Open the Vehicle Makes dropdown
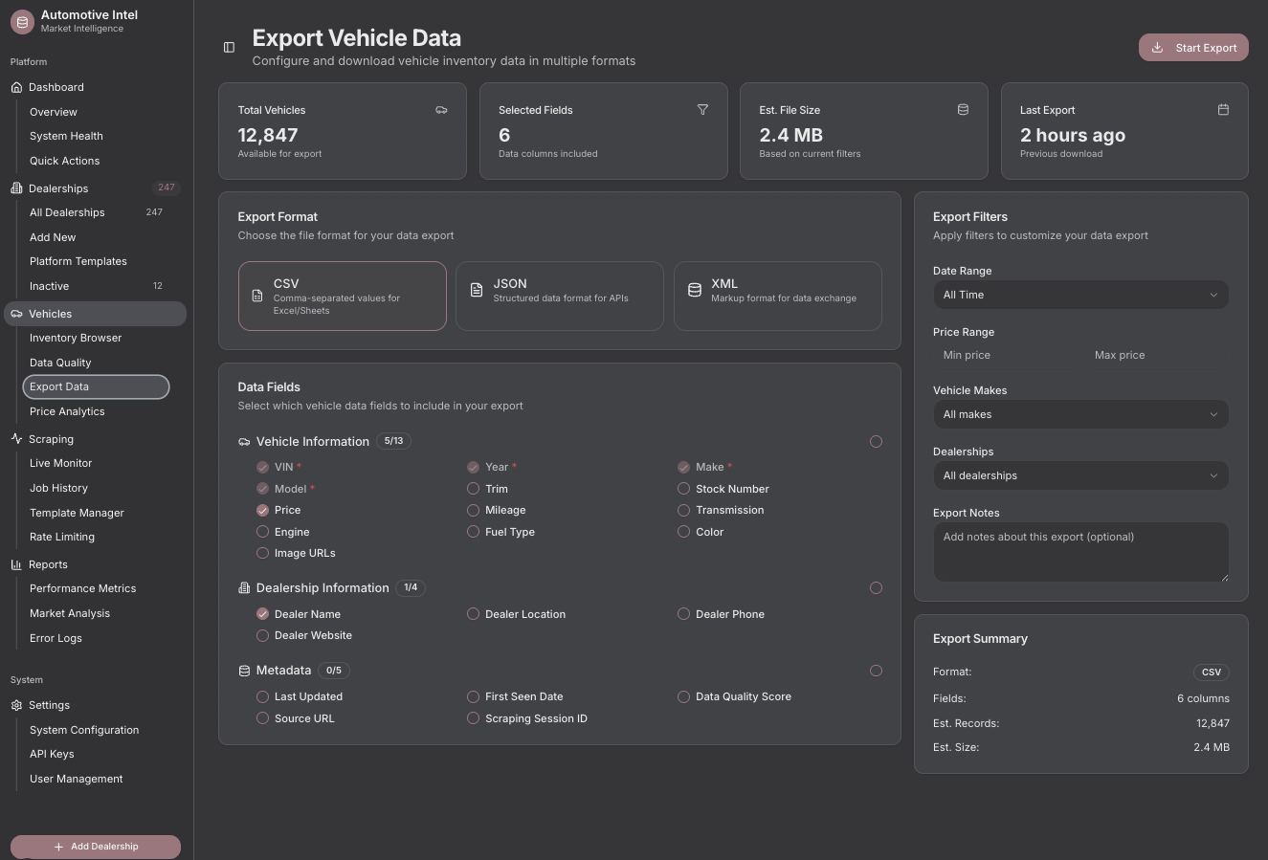 (x=1080, y=414)
